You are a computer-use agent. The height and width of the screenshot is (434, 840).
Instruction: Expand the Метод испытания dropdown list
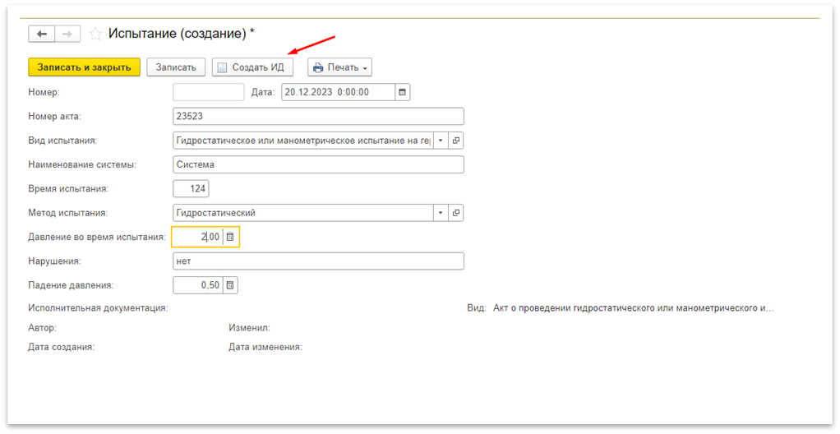tap(441, 213)
